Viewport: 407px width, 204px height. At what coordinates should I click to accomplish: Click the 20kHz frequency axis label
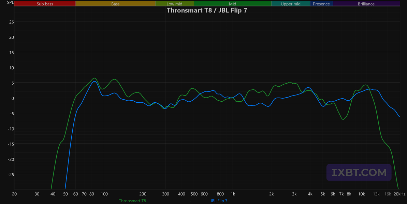pos(400,194)
